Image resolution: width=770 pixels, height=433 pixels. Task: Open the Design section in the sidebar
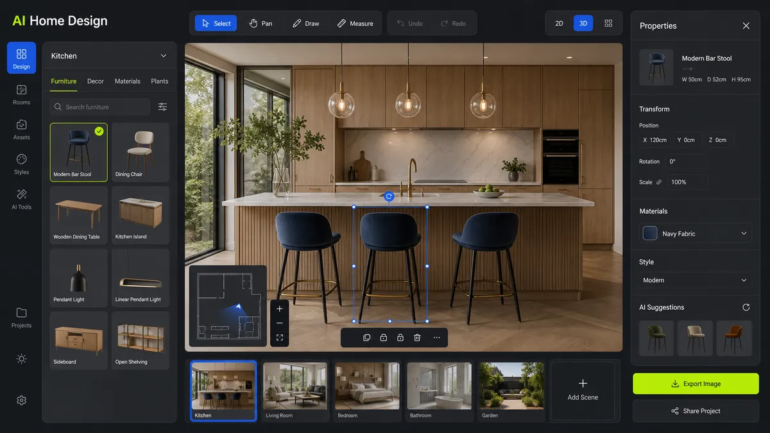click(21, 59)
